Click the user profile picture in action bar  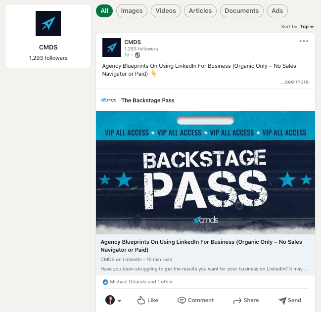(x=110, y=300)
